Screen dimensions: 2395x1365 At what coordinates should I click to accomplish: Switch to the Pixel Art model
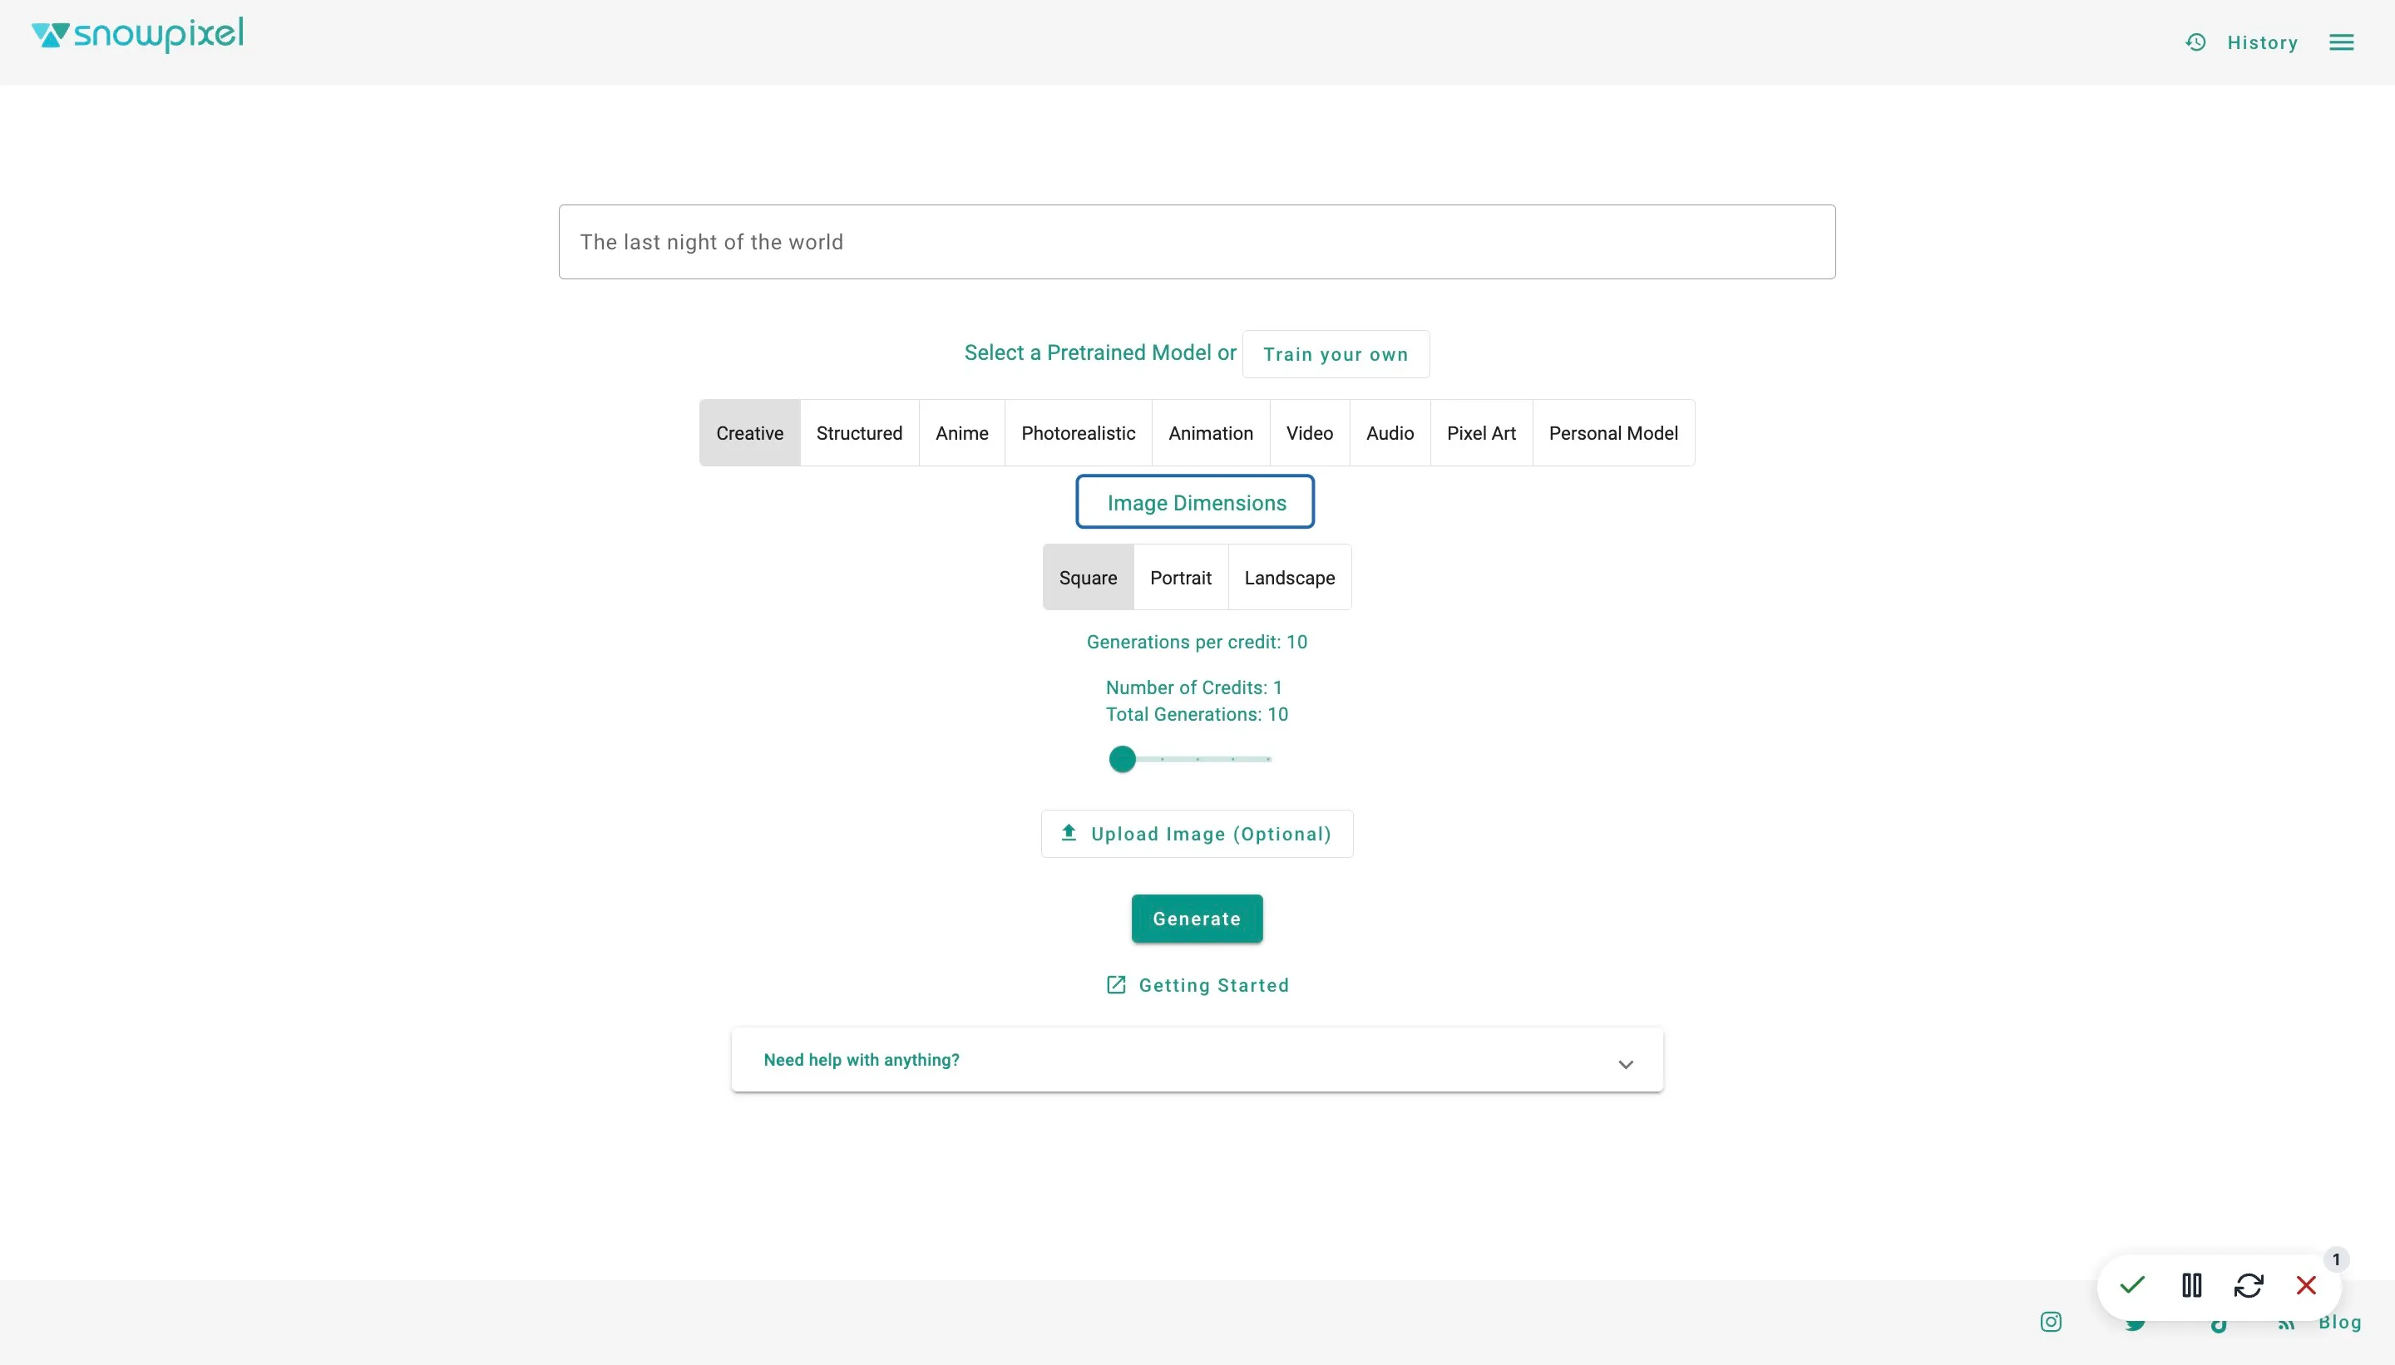click(1481, 433)
